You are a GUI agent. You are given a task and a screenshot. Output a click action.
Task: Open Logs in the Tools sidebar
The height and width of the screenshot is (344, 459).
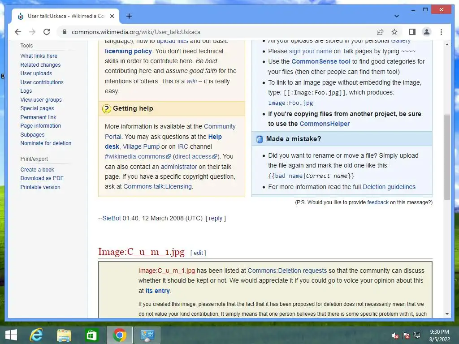pyautogui.click(x=26, y=91)
